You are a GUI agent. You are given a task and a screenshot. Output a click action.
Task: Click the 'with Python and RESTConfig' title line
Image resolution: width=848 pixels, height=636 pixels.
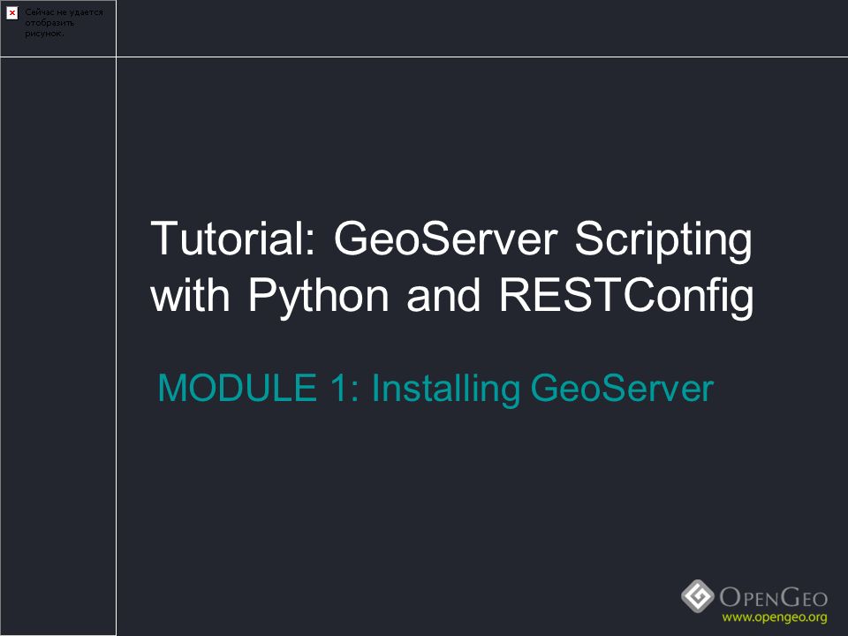click(452, 297)
